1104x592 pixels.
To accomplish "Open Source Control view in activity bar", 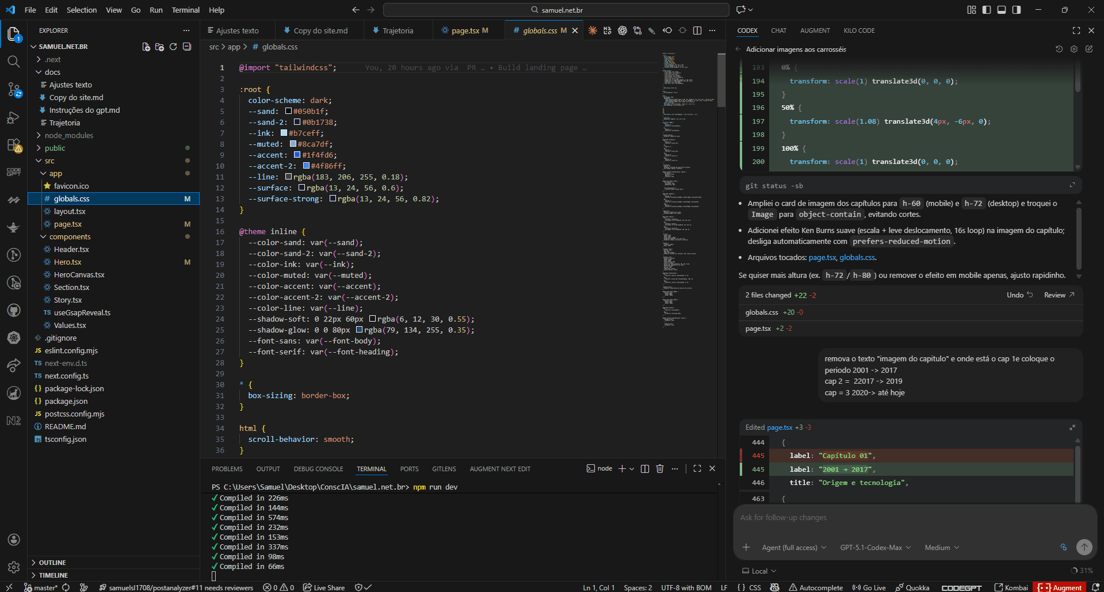I will pyautogui.click(x=14, y=90).
